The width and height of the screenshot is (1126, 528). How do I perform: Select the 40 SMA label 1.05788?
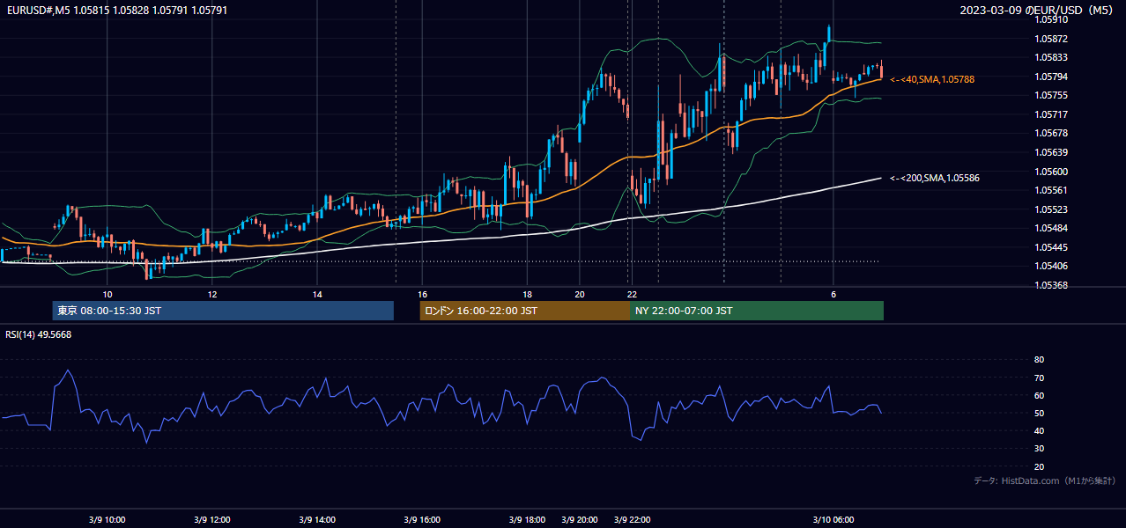(932, 79)
